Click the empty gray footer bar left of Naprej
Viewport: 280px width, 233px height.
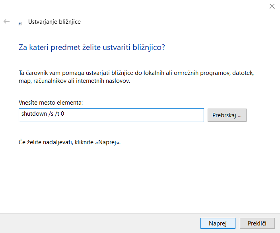pyautogui.click(x=99, y=223)
